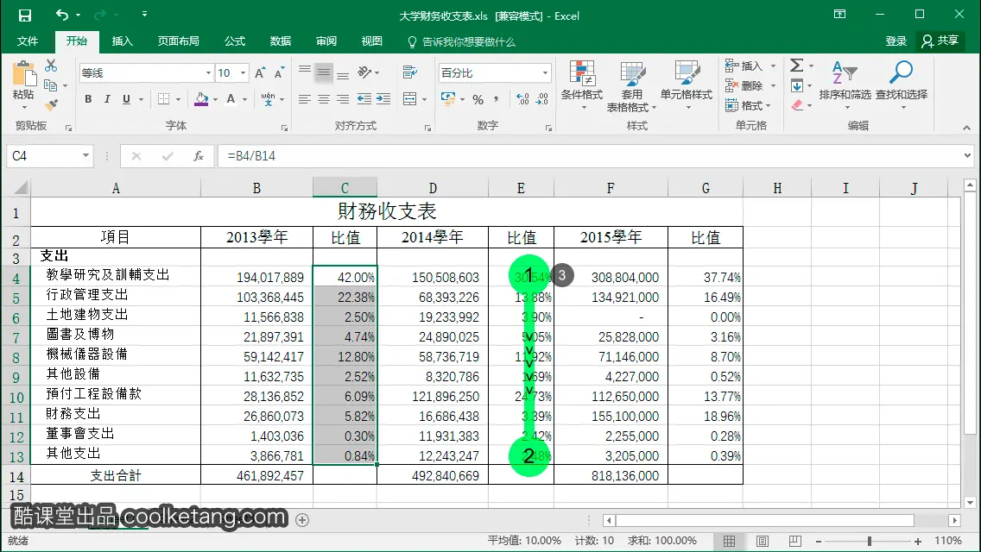Open the font name dropdown (等线)
This screenshot has width=981, height=552.
click(208, 73)
